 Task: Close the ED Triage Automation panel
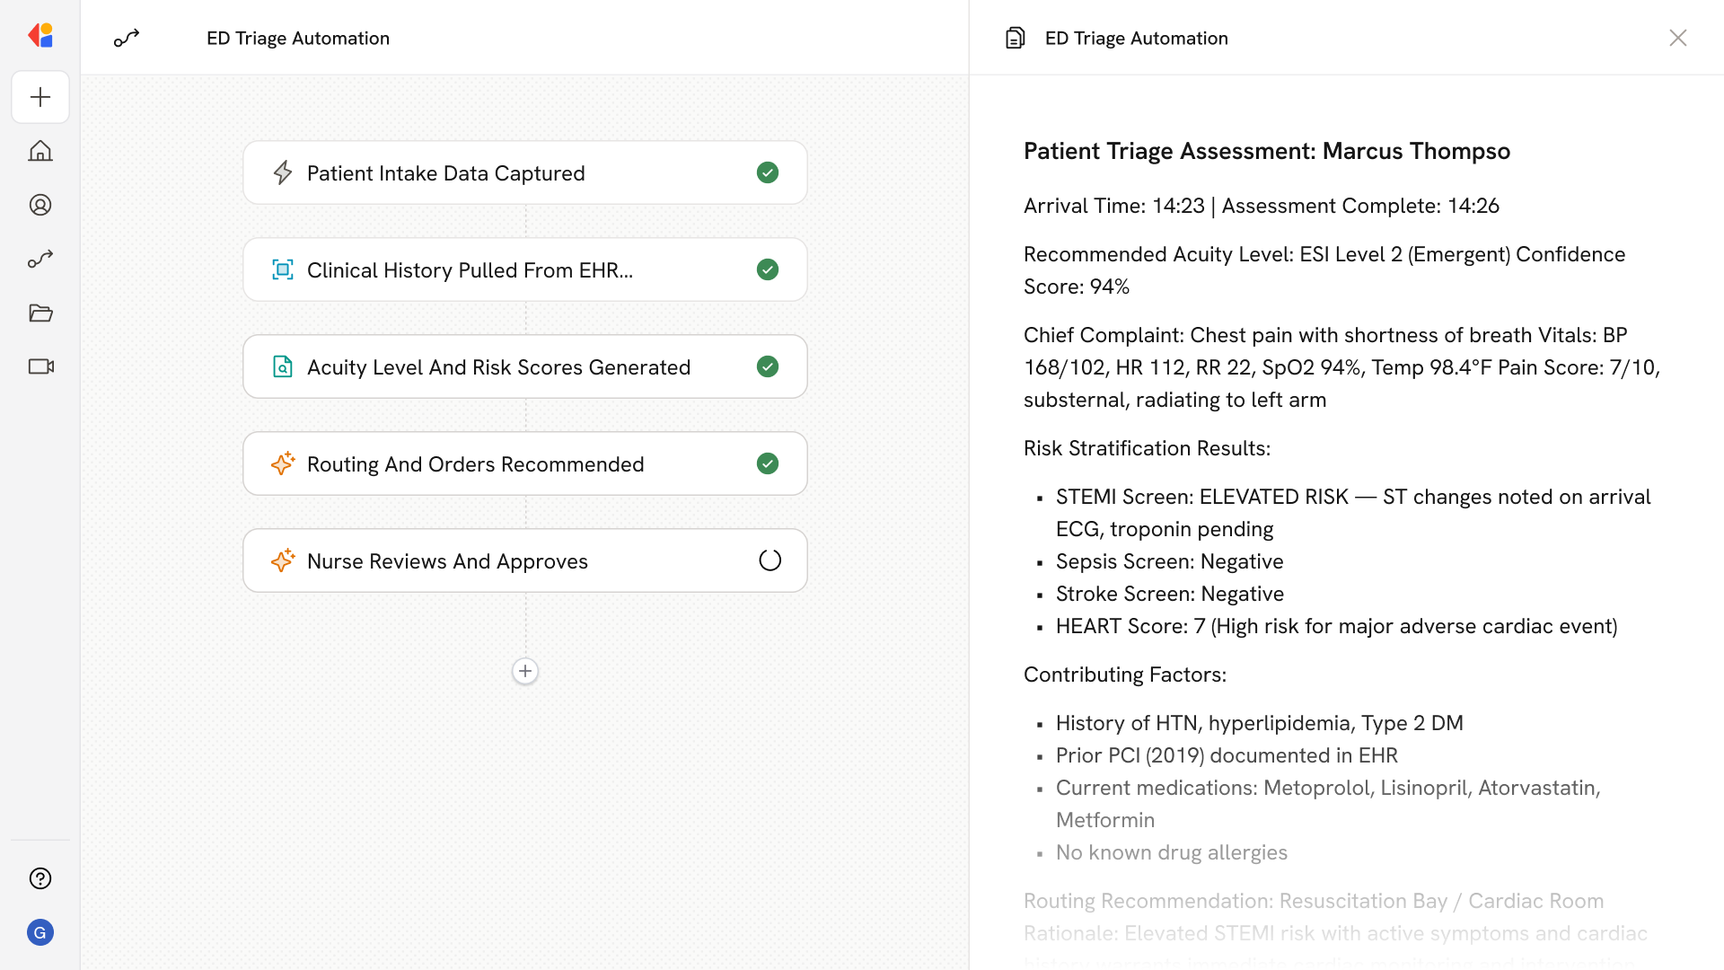click(1677, 38)
